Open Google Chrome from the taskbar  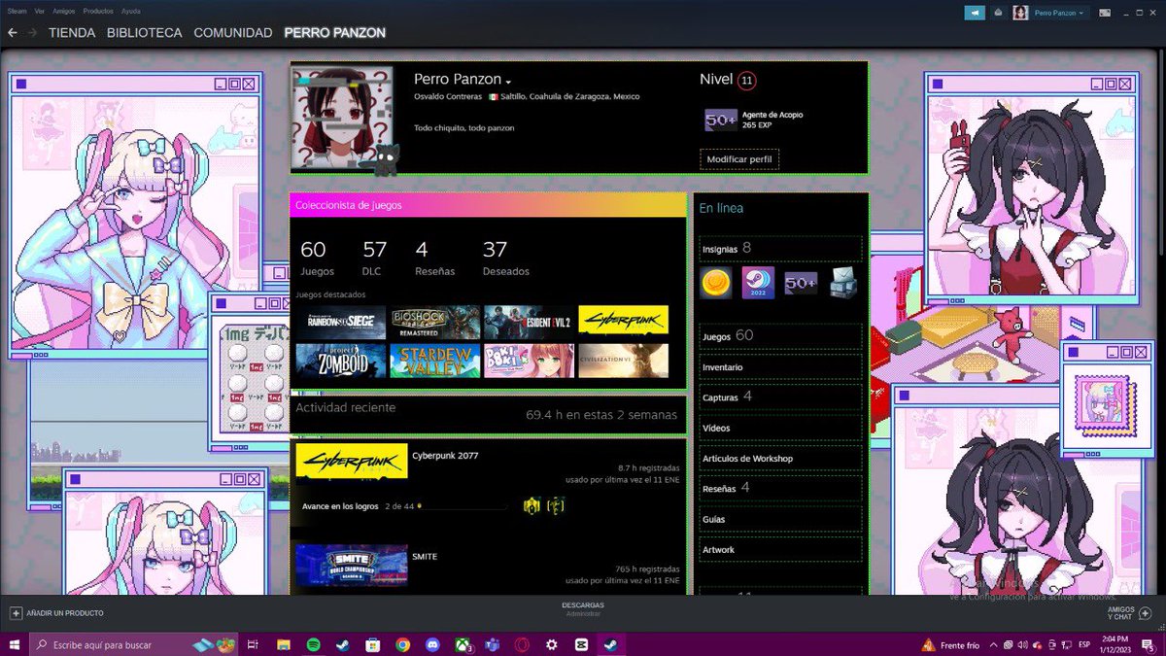(402, 644)
